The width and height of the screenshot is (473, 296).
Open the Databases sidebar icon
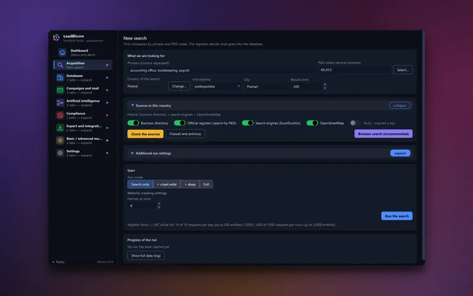coord(60,78)
